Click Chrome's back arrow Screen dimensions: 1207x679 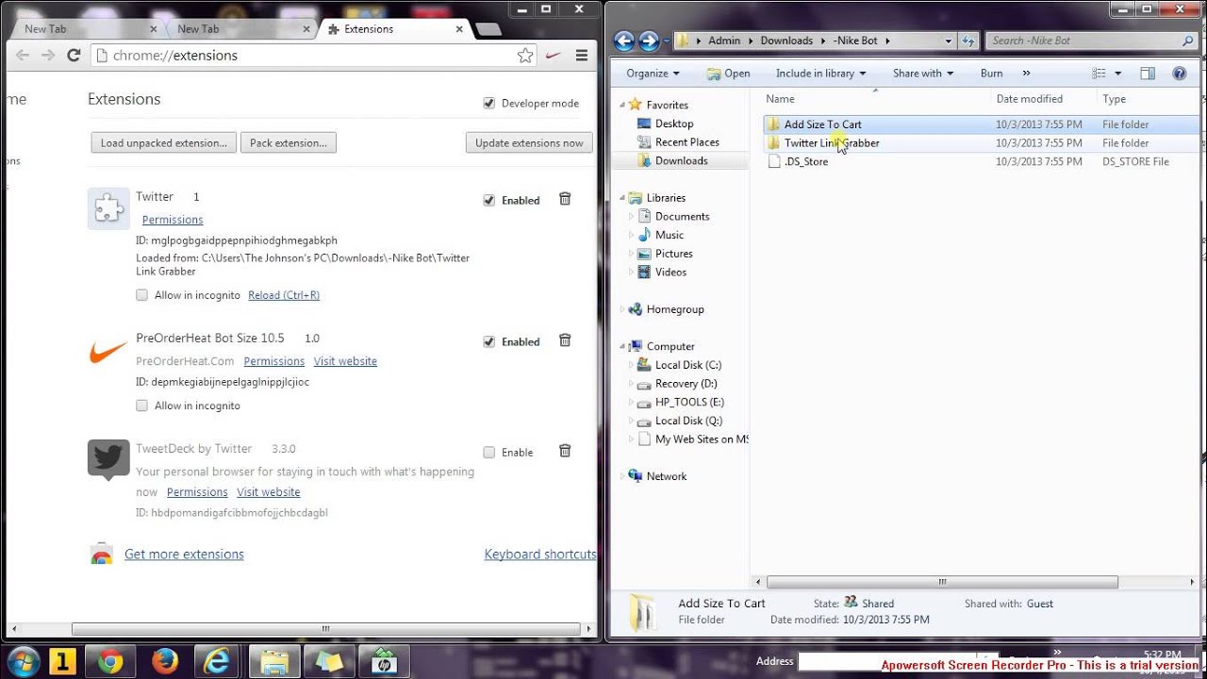(x=23, y=56)
